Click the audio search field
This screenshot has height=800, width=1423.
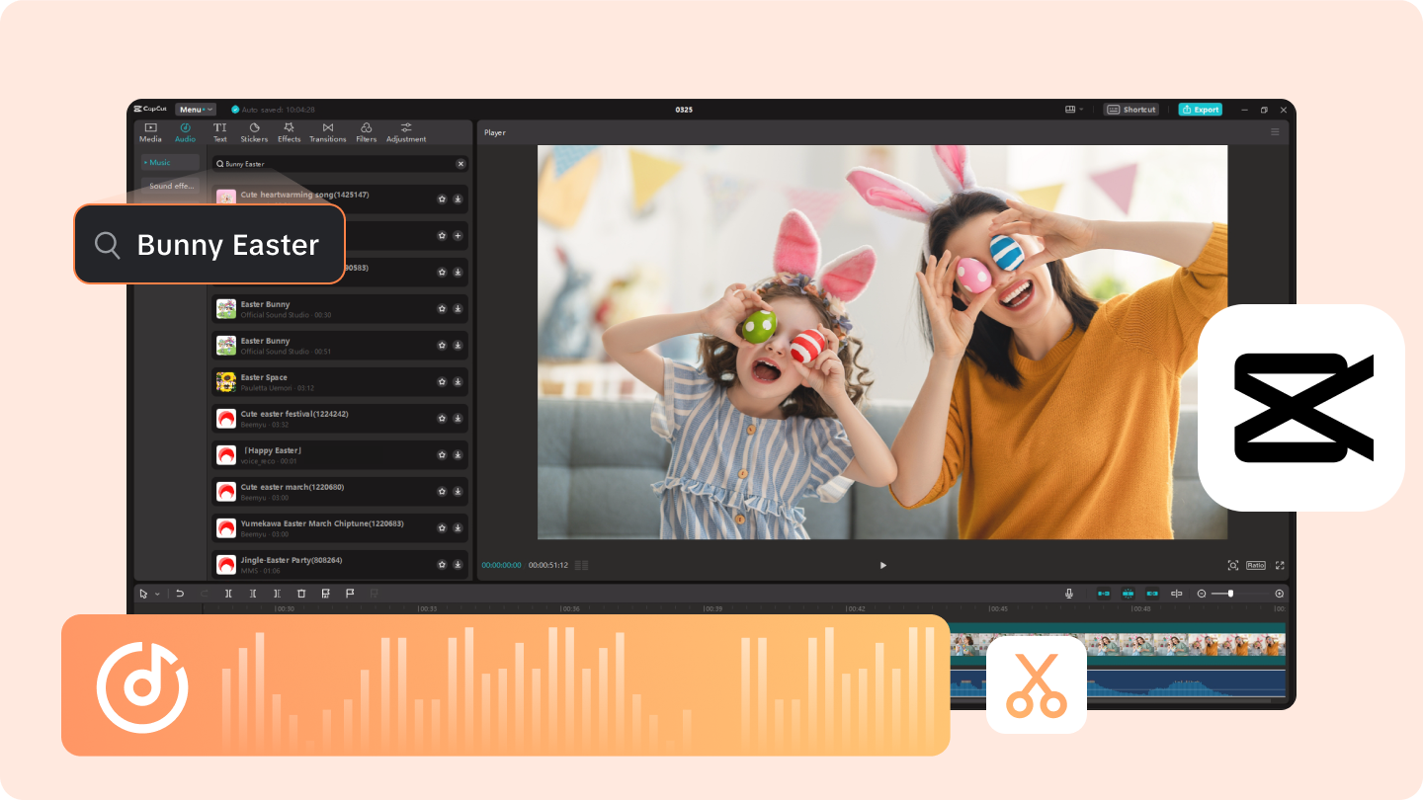340,164
